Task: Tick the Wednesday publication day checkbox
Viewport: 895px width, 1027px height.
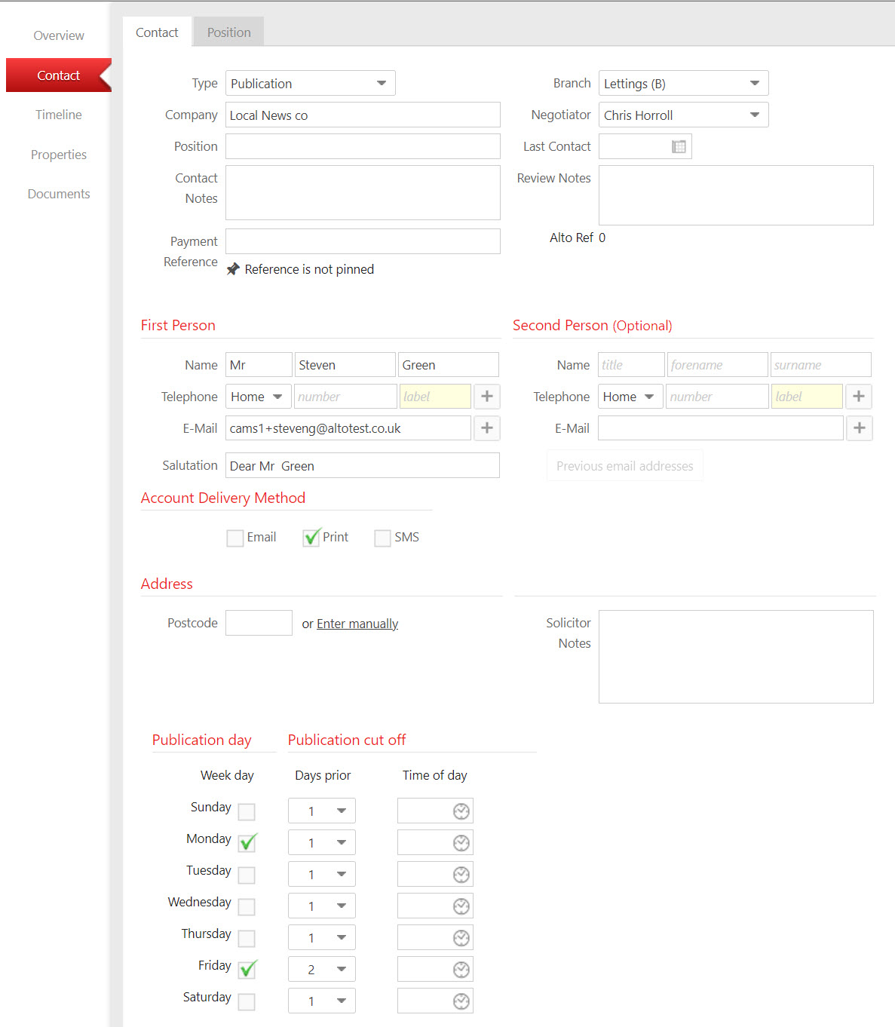Action: (x=247, y=907)
